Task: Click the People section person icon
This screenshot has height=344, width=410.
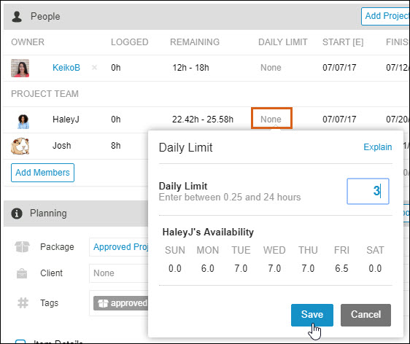Action: (17, 17)
